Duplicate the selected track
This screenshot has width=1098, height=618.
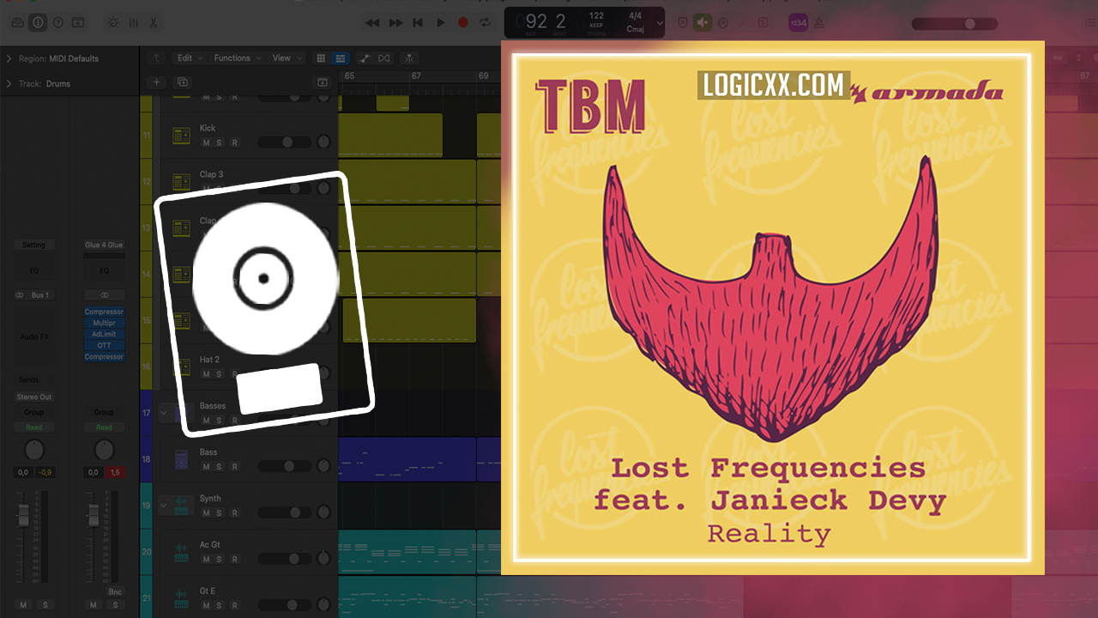click(182, 82)
